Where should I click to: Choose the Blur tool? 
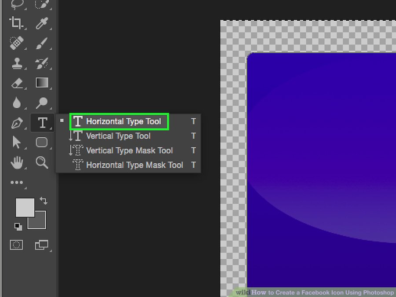(x=16, y=103)
